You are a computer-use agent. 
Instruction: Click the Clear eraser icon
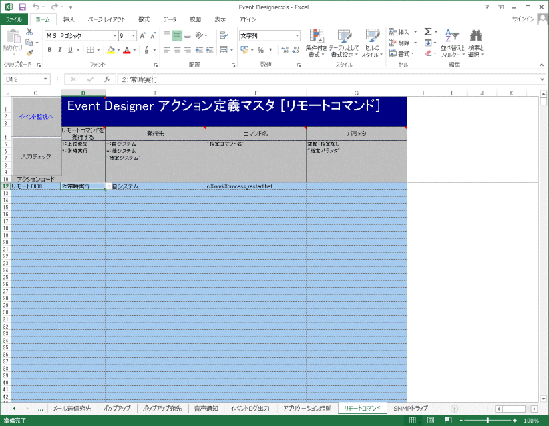pos(428,53)
